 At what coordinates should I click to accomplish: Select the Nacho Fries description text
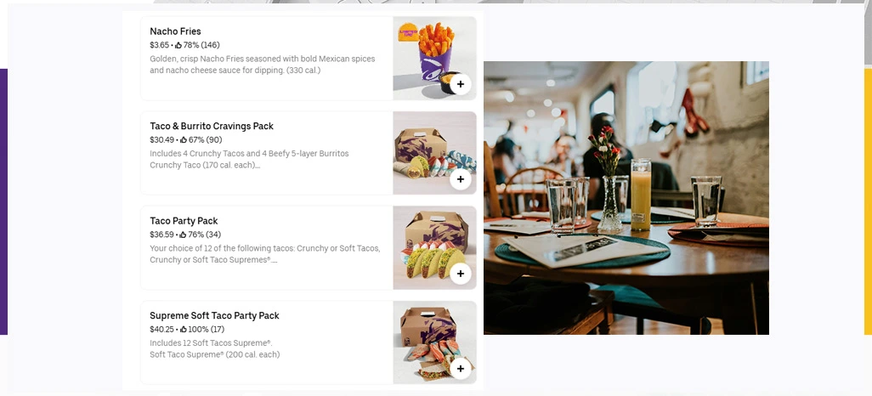point(262,65)
